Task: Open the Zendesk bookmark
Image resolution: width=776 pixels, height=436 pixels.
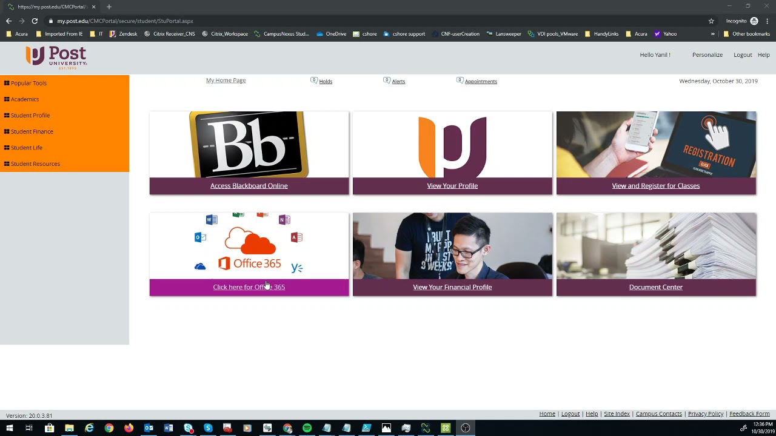Action: click(123, 34)
